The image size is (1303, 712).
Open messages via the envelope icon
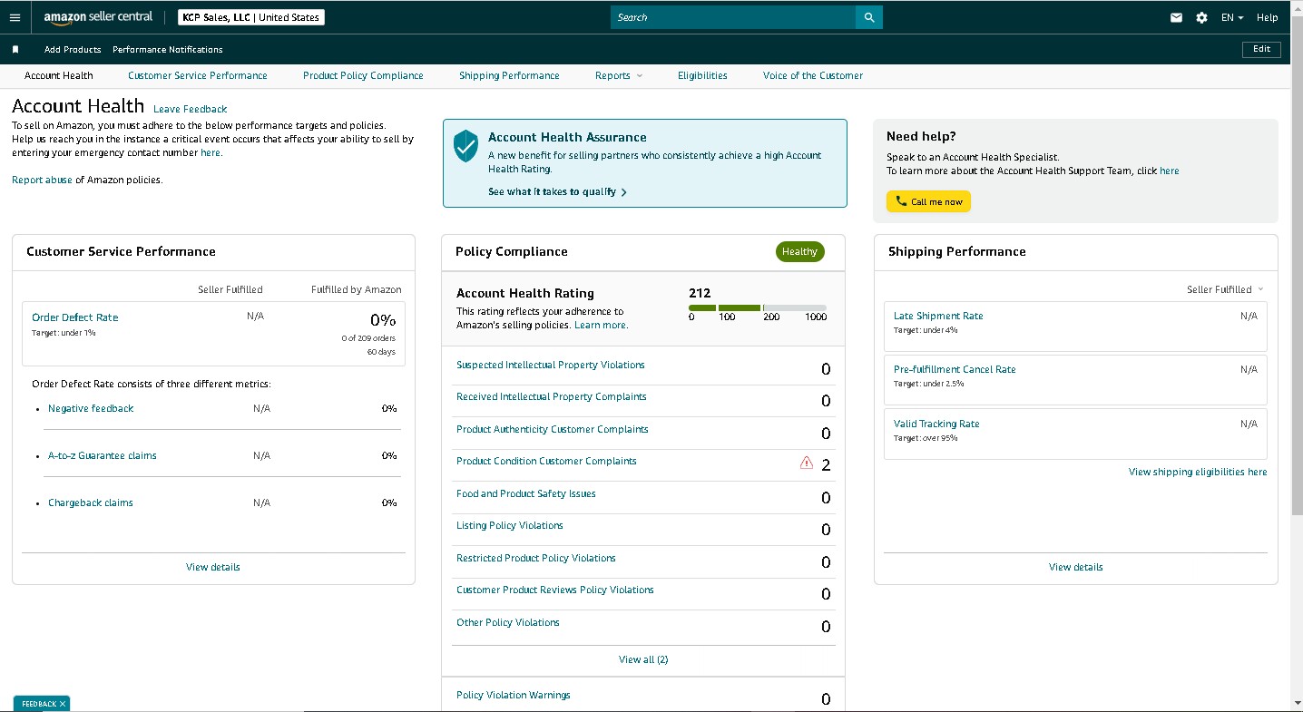[x=1176, y=17]
